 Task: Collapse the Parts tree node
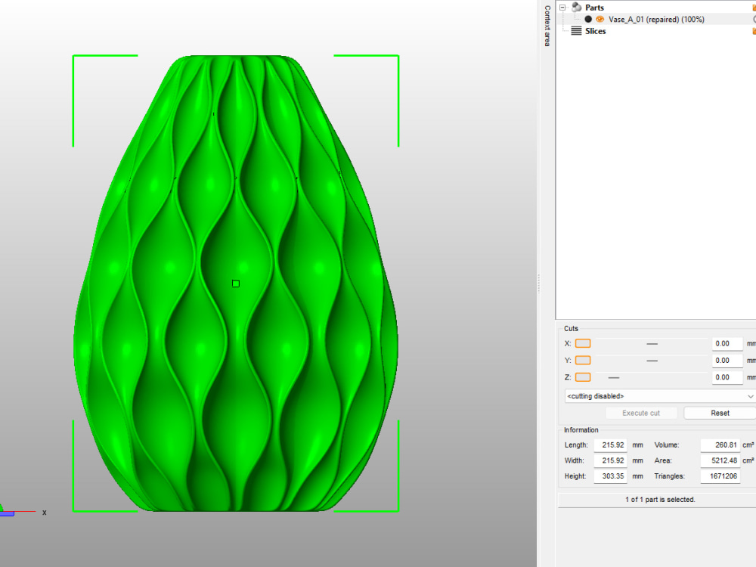[x=562, y=8]
